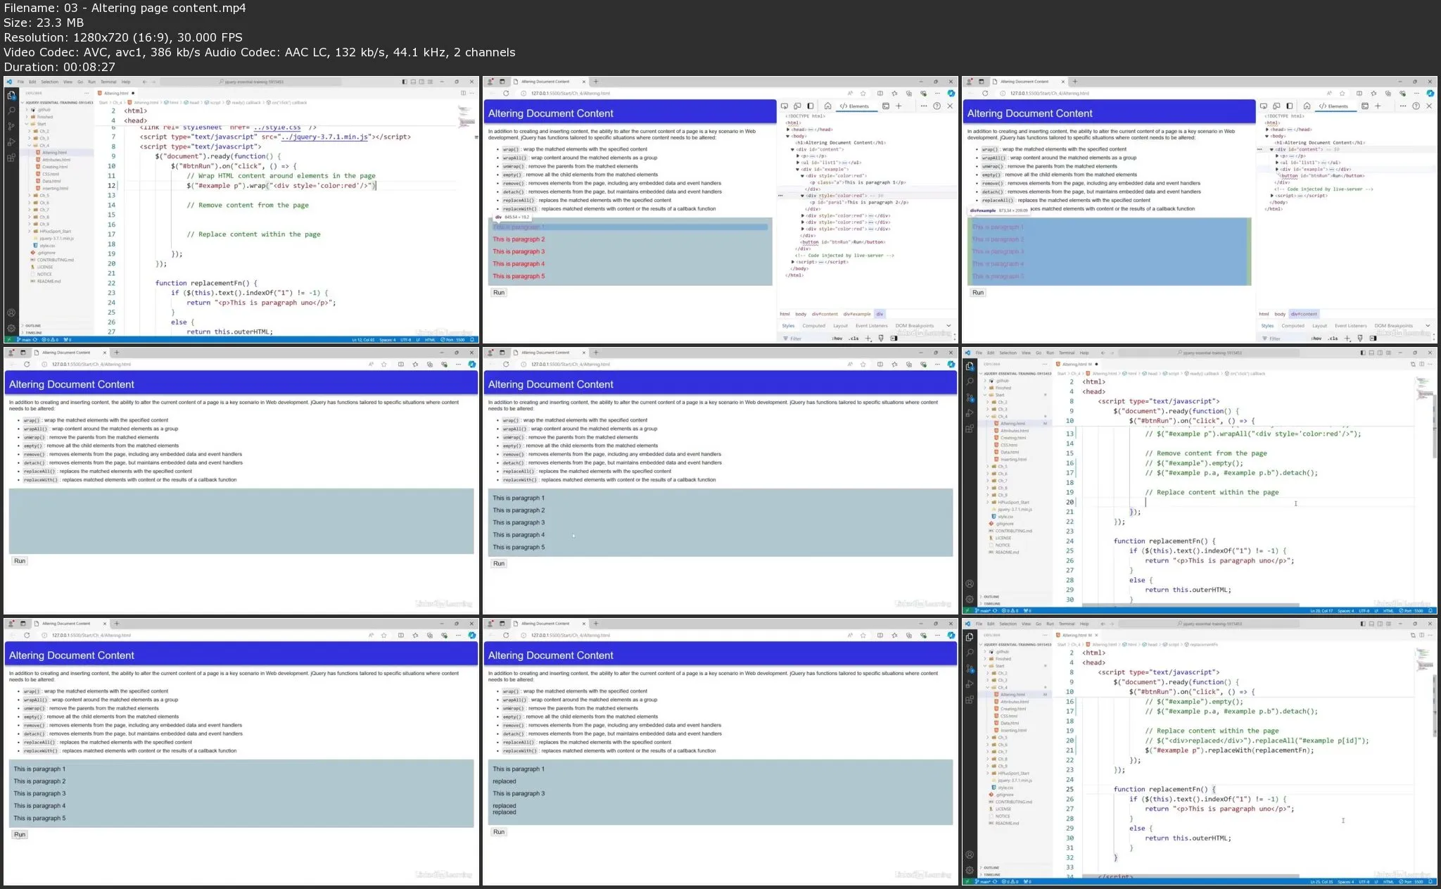Collapse div example node in top-middle DevTools
The height and width of the screenshot is (889, 1441).
point(798,169)
